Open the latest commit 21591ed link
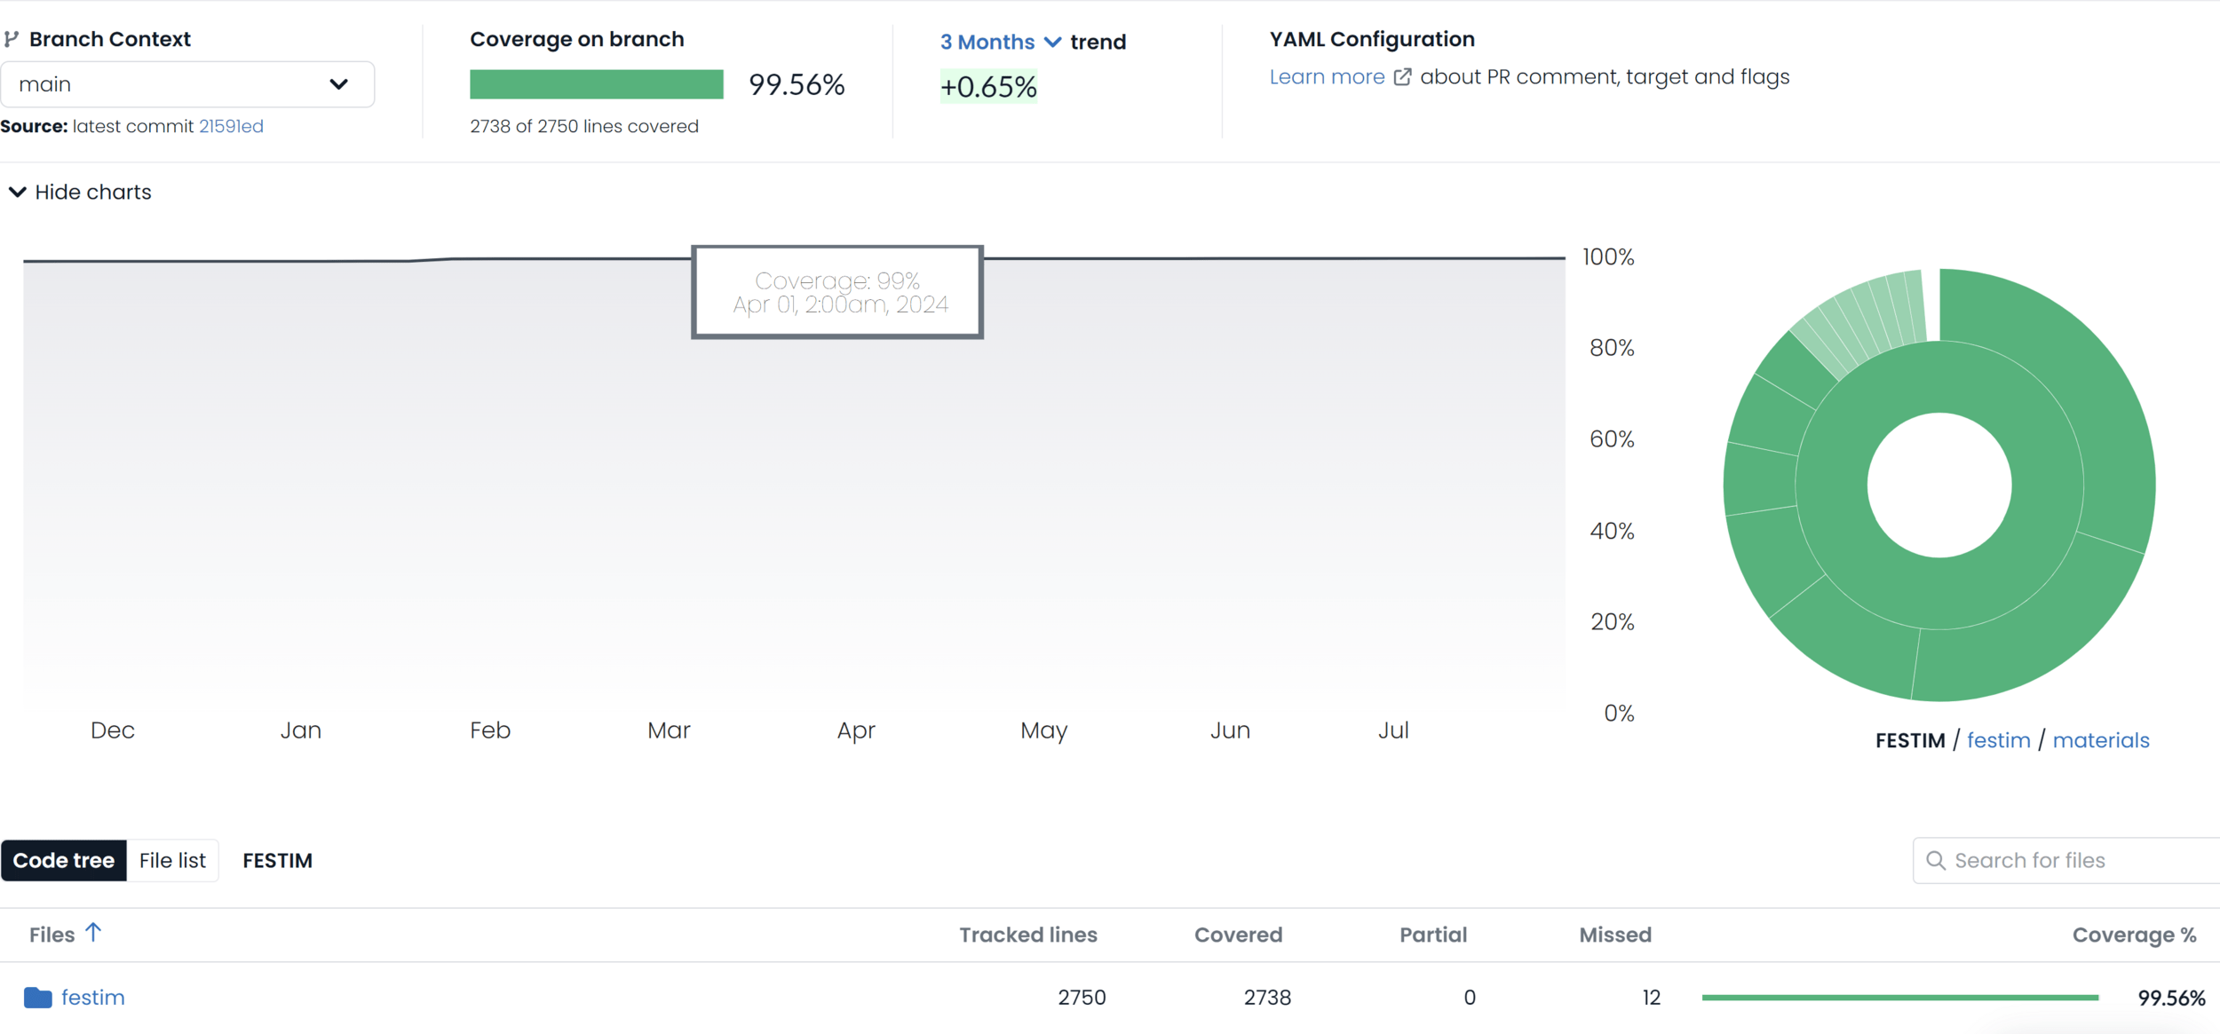Image resolution: width=2220 pixels, height=1034 pixels. point(231,126)
